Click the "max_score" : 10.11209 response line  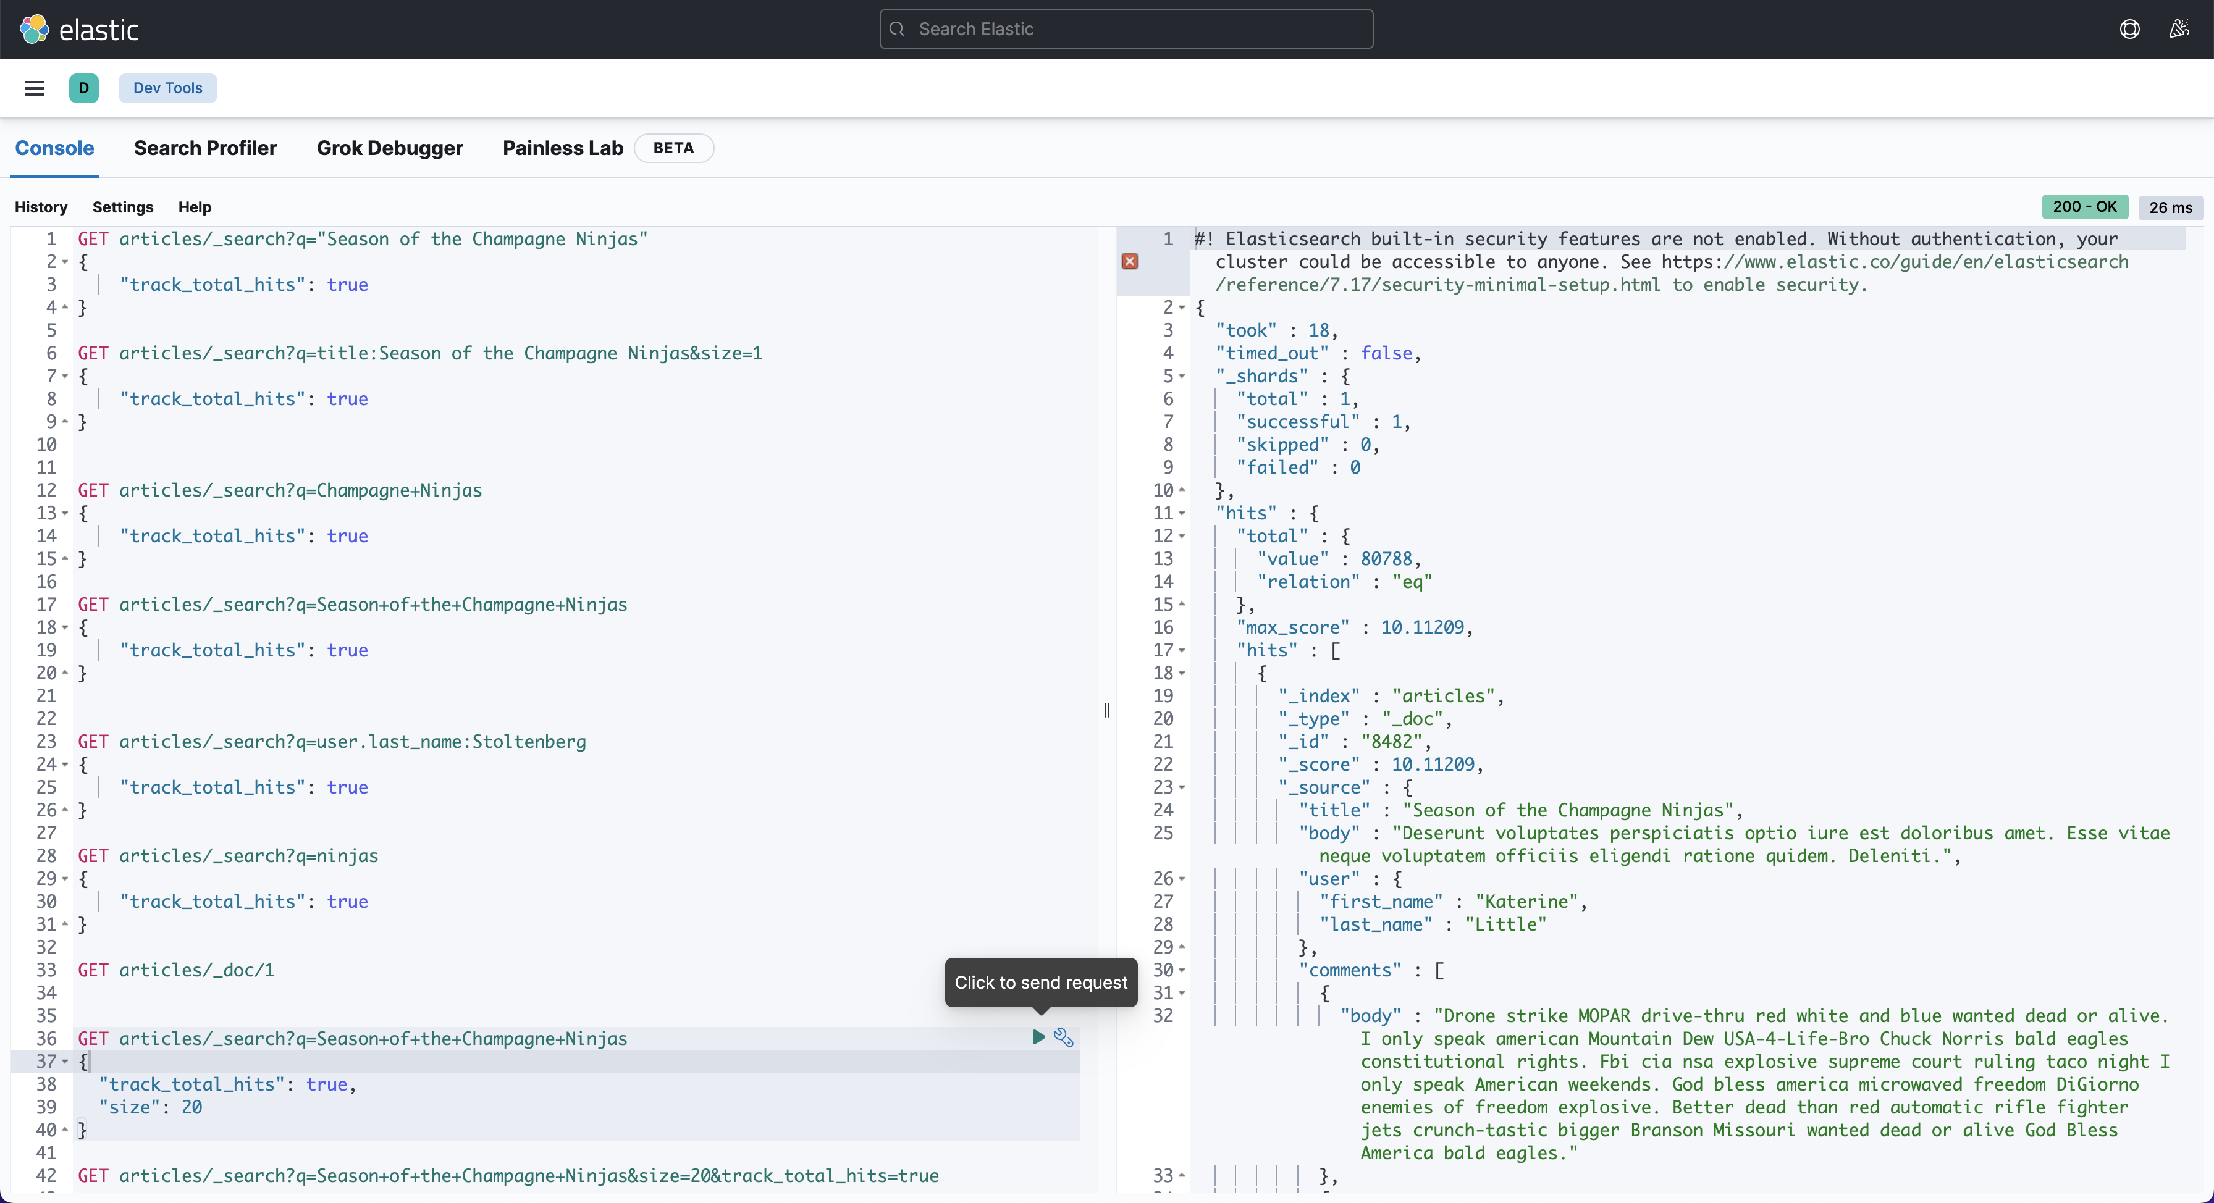[x=1355, y=627]
